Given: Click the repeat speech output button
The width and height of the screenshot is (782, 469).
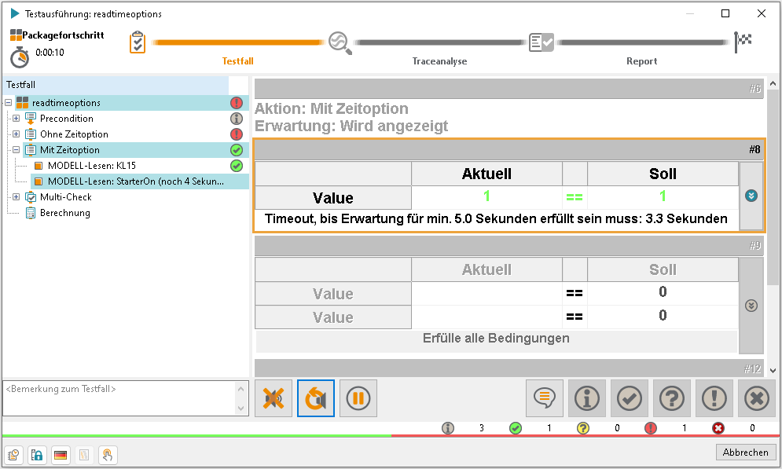Looking at the screenshot, I should point(316,398).
